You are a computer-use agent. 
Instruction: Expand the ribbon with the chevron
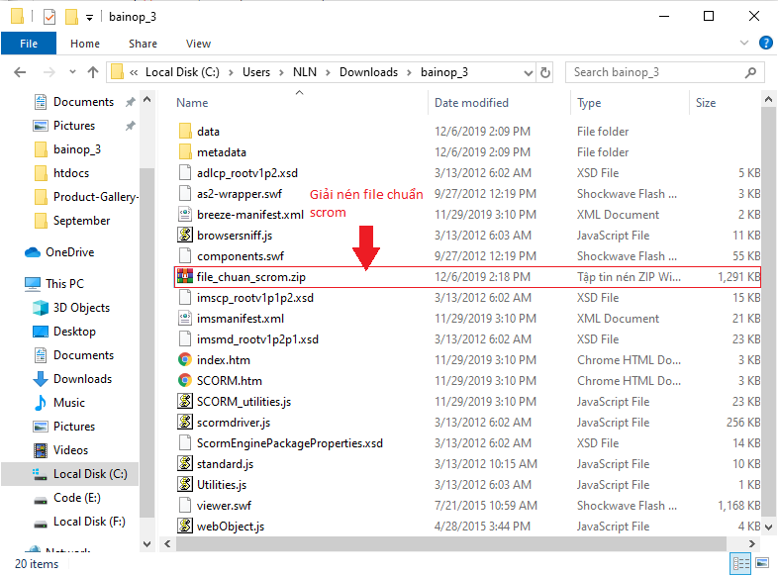pos(743,43)
